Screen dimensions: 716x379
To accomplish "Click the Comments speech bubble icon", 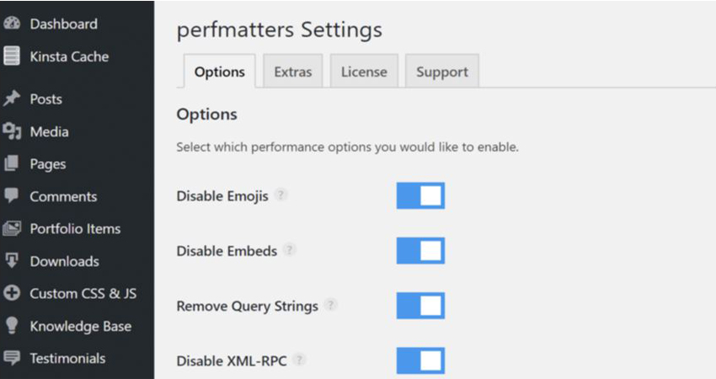I will point(12,195).
